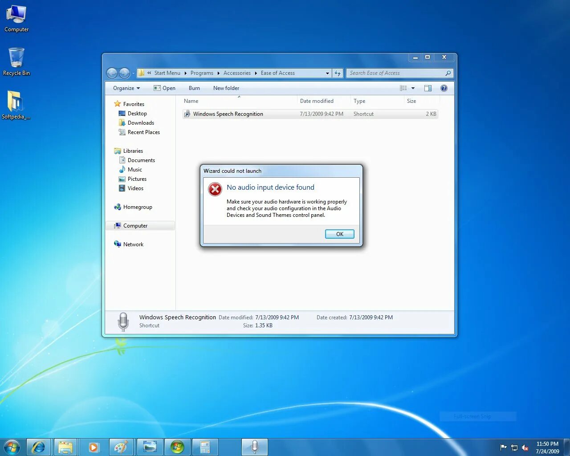570x456 pixels.
Task: Open the view options dropdown arrow
Action: pyautogui.click(x=413, y=88)
